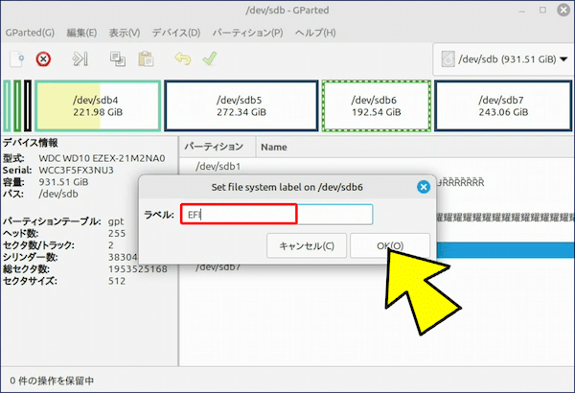Open the パーティション(P) menu
Screen dimensions: 575x393
click(x=247, y=32)
